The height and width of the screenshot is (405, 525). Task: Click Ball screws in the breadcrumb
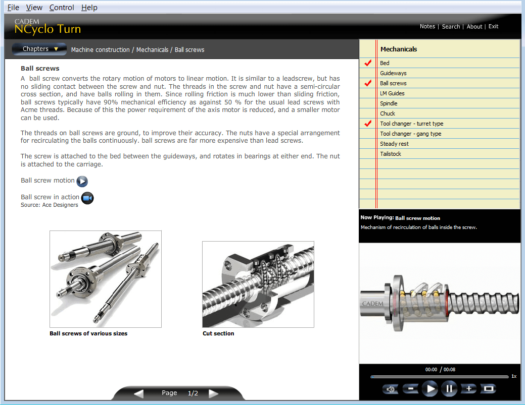(189, 50)
